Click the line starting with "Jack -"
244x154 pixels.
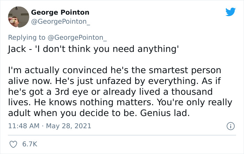[93, 49]
